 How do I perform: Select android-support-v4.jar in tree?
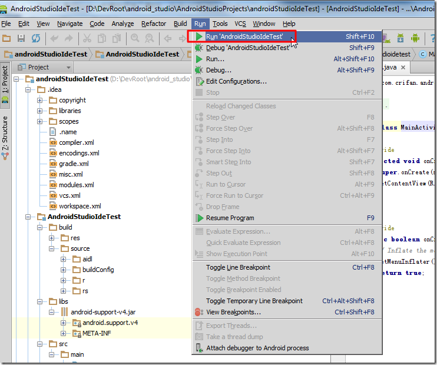tap(103, 312)
